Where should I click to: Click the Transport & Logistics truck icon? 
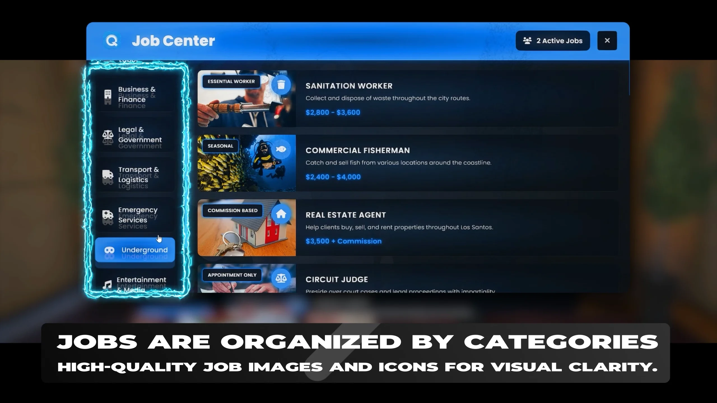pyautogui.click(x=108, y=174)
